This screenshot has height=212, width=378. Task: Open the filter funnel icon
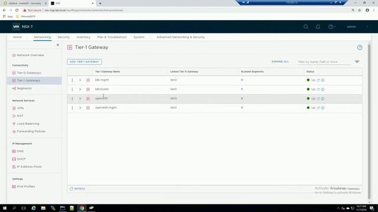[x=357, y=62]
